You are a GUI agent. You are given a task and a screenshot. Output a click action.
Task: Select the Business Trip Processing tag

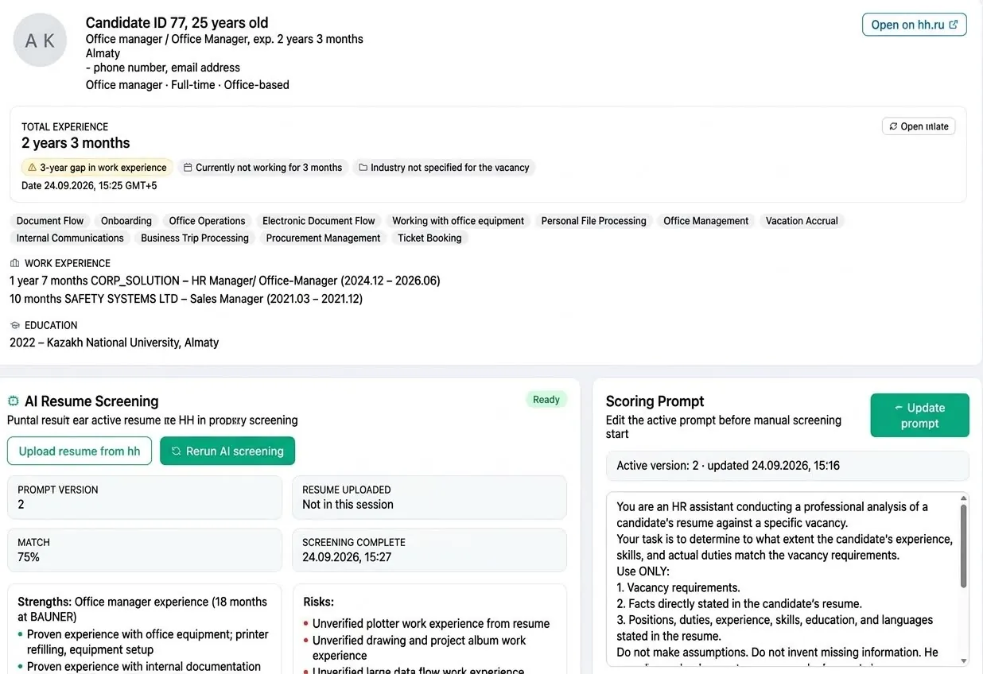pos(195,238)
